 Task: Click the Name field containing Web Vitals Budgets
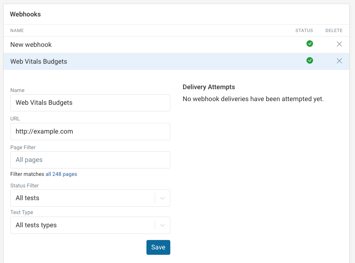coord(90,102)
